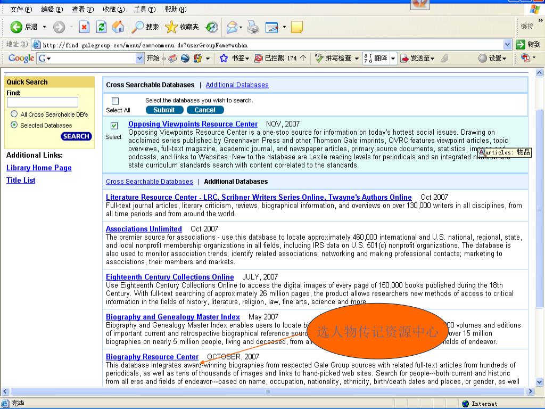Choose the Selected Databases radio option
The image size is (545, 409).
(14, 125)
